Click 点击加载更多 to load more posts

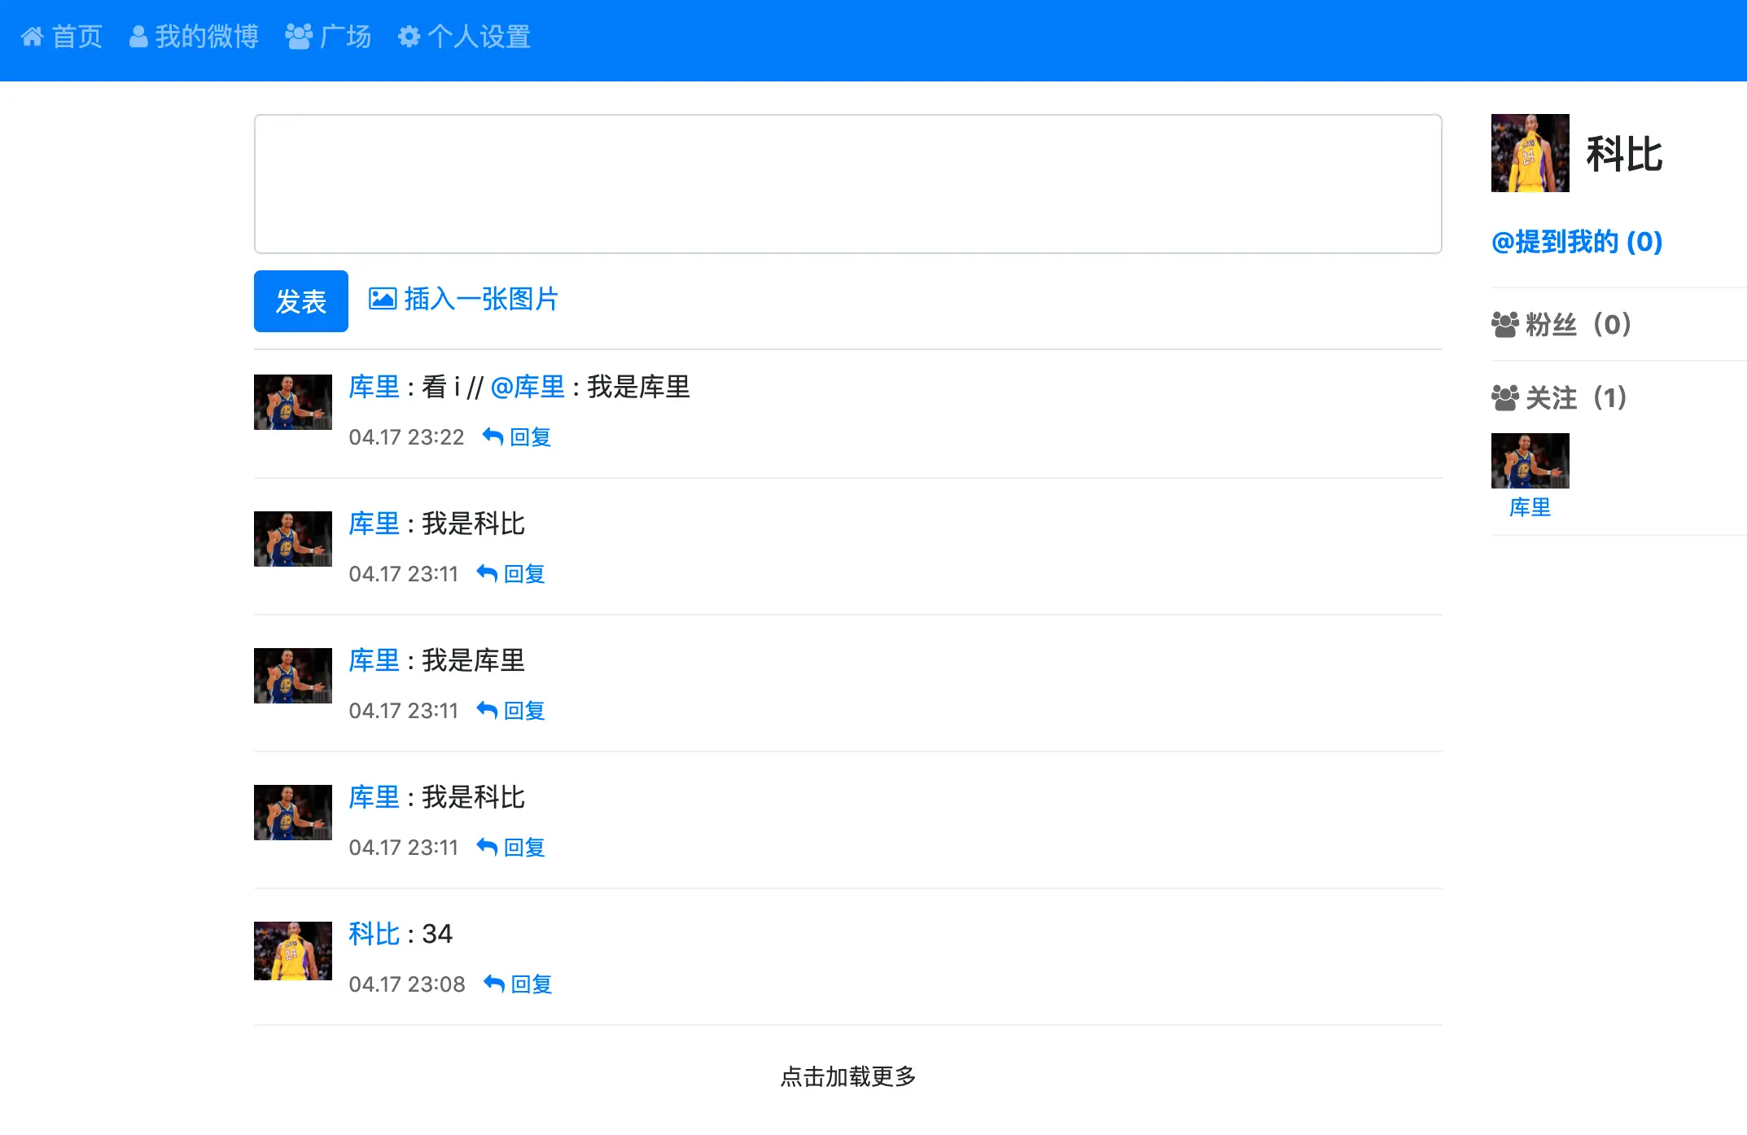pyautogui.click(x=847, y=1076)
